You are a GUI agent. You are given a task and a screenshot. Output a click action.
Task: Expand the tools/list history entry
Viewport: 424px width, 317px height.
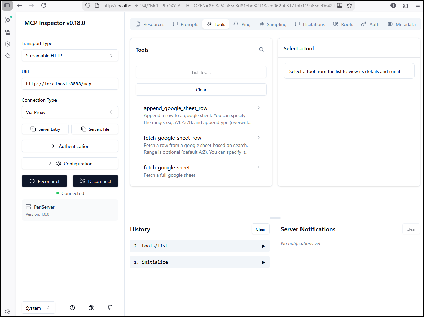point(200,246)
